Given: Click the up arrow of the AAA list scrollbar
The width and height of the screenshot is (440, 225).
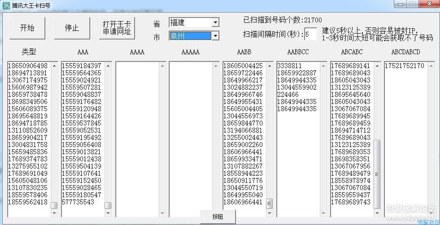Looking at the screenshot, I should click(108, 66).
